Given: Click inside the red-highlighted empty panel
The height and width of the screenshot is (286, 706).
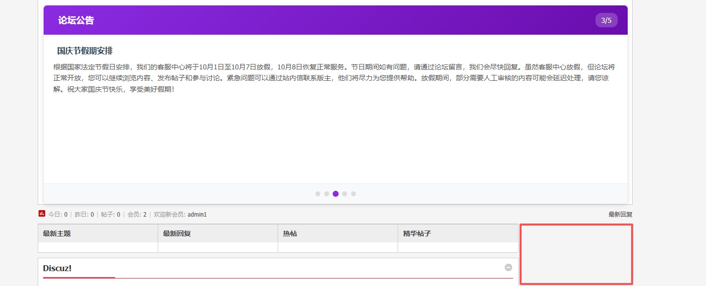Looking at the screenshot, I should coord(577,254).
